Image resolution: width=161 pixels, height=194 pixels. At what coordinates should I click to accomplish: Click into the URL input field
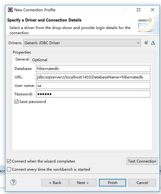point(93,77)
